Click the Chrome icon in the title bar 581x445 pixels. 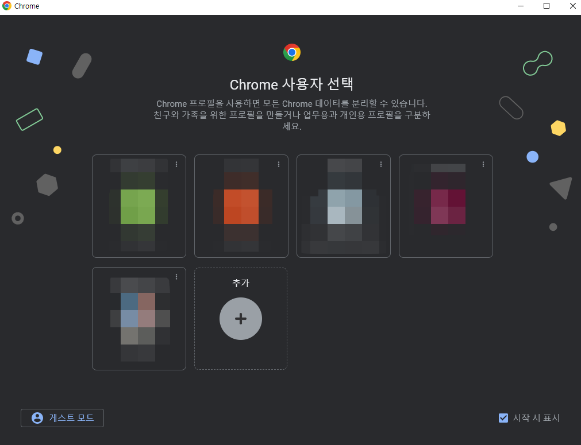coord(6,6)
